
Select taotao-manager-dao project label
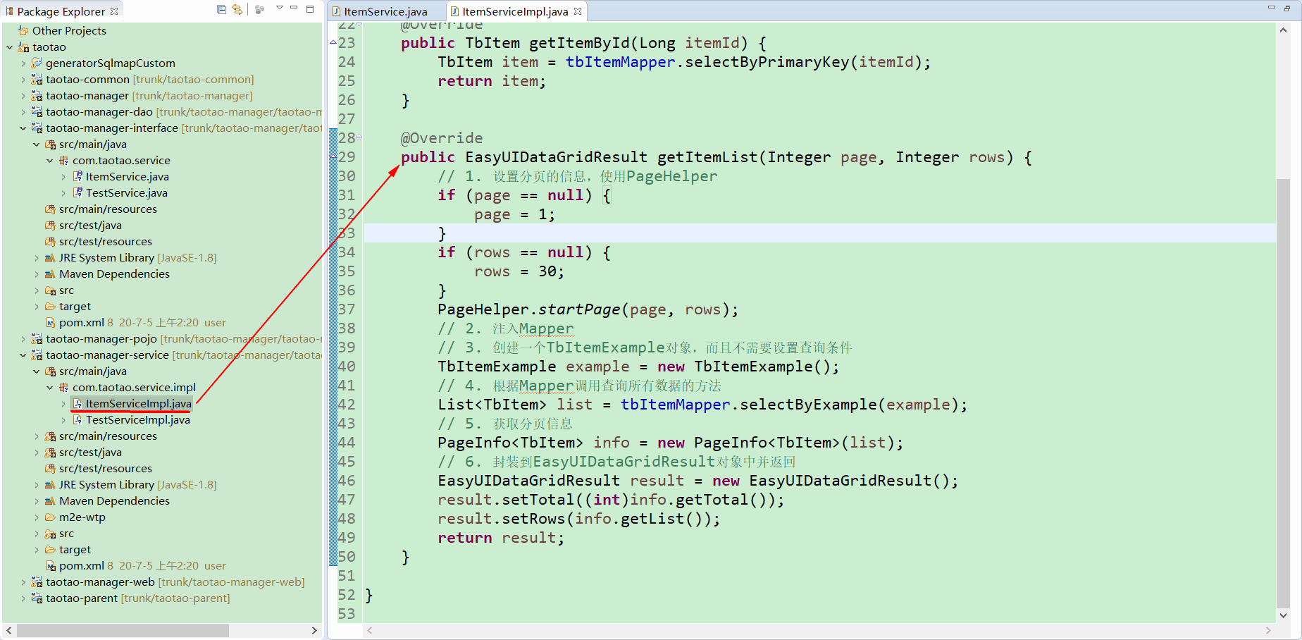coord(99,111)
